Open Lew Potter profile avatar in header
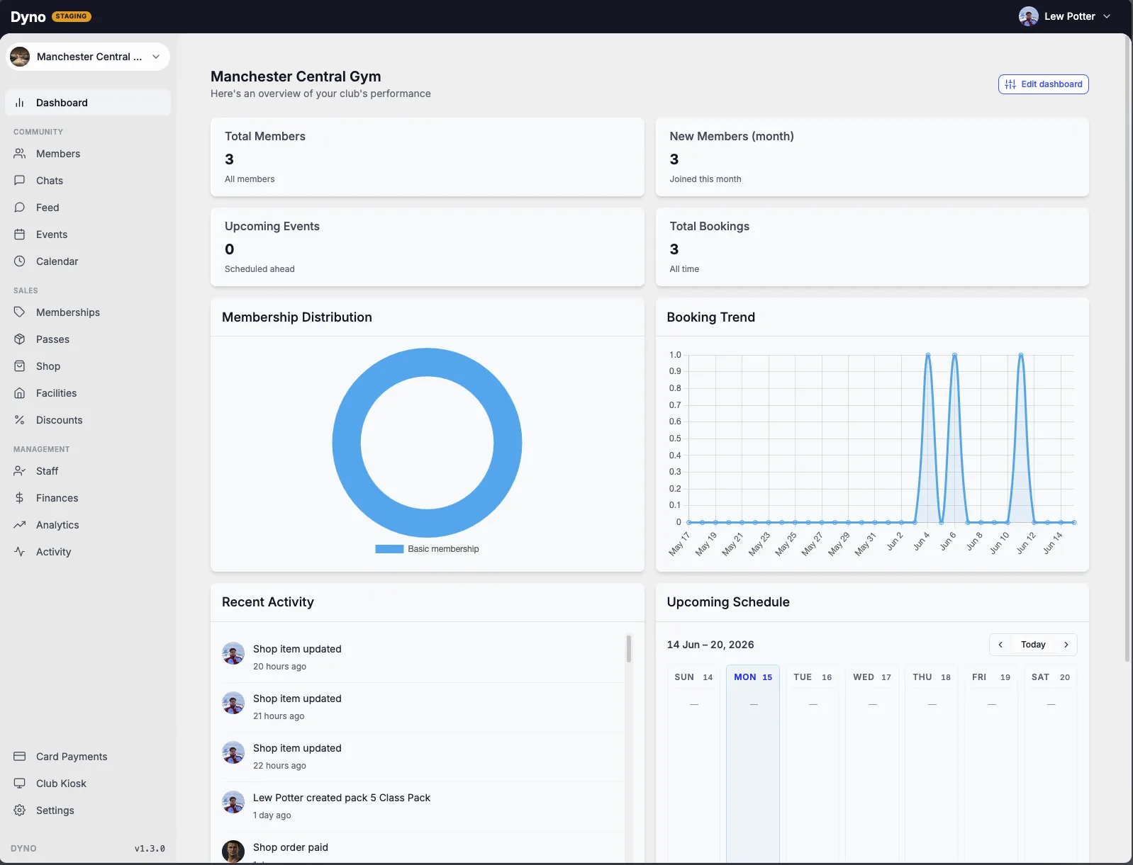Viewport: 1133px width, 865px height. point(1029,16)
